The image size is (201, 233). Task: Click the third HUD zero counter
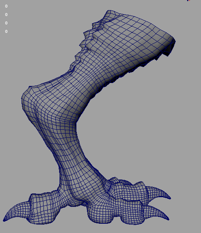(x=6, y=23)
